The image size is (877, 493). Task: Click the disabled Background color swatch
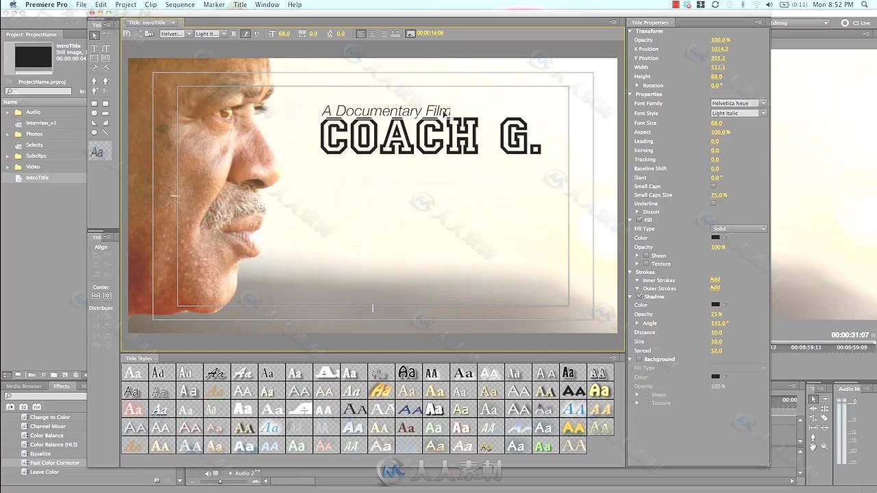point(715,377)
